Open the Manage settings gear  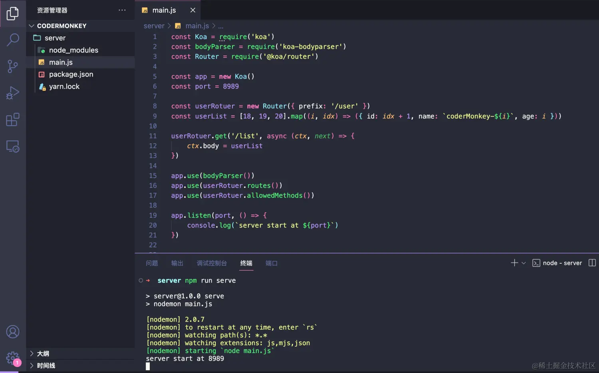click(x=13, y=358)
